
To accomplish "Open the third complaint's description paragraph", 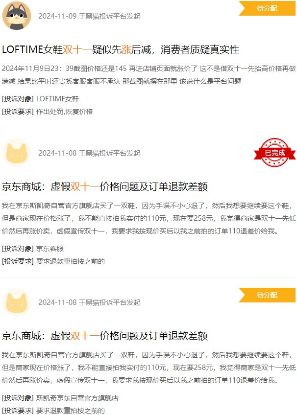I will (148, 368).
